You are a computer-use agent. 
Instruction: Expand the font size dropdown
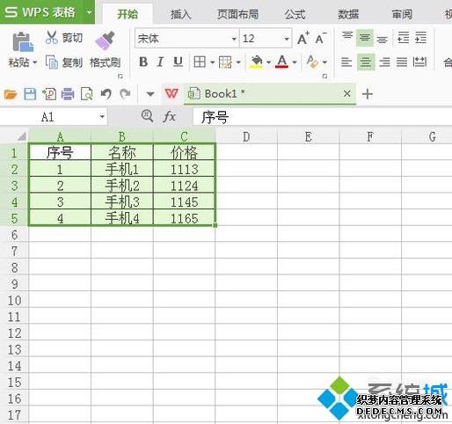click(287, 39)
